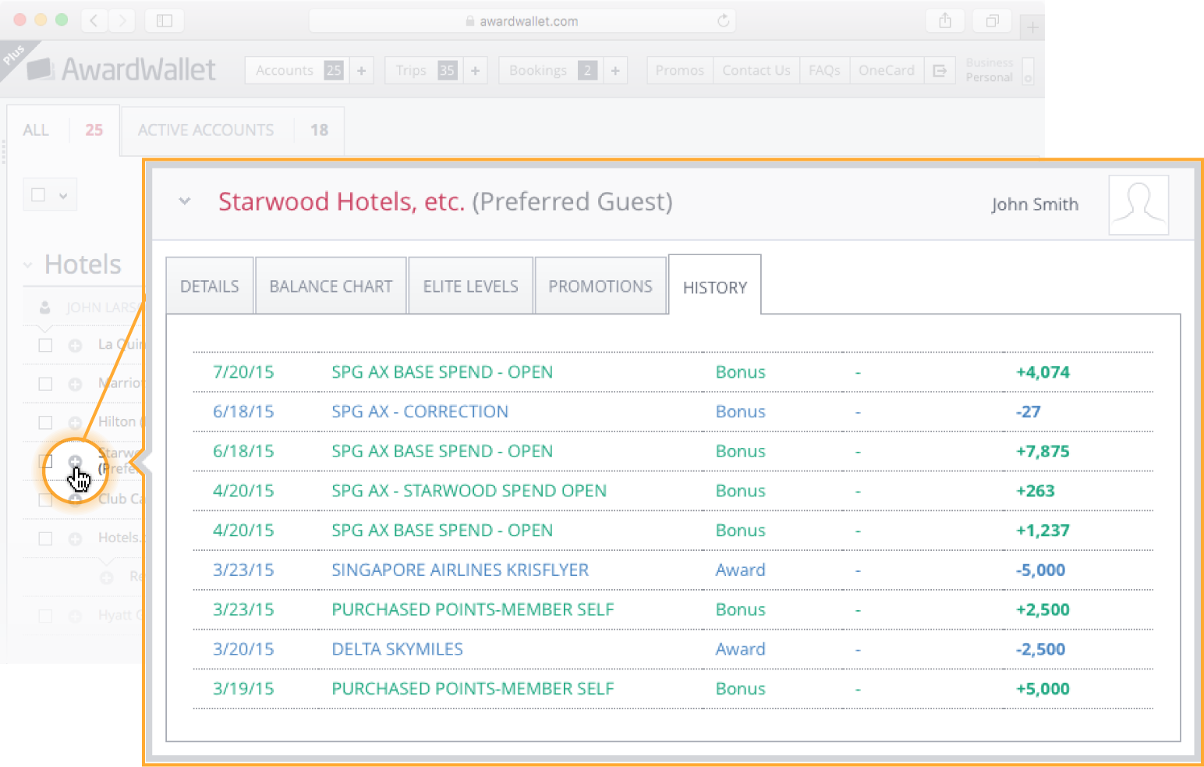Toggle the Safari sidebar button
Image resolution: width=1204 pixels, height=767 pixels.
coord(164,20)
